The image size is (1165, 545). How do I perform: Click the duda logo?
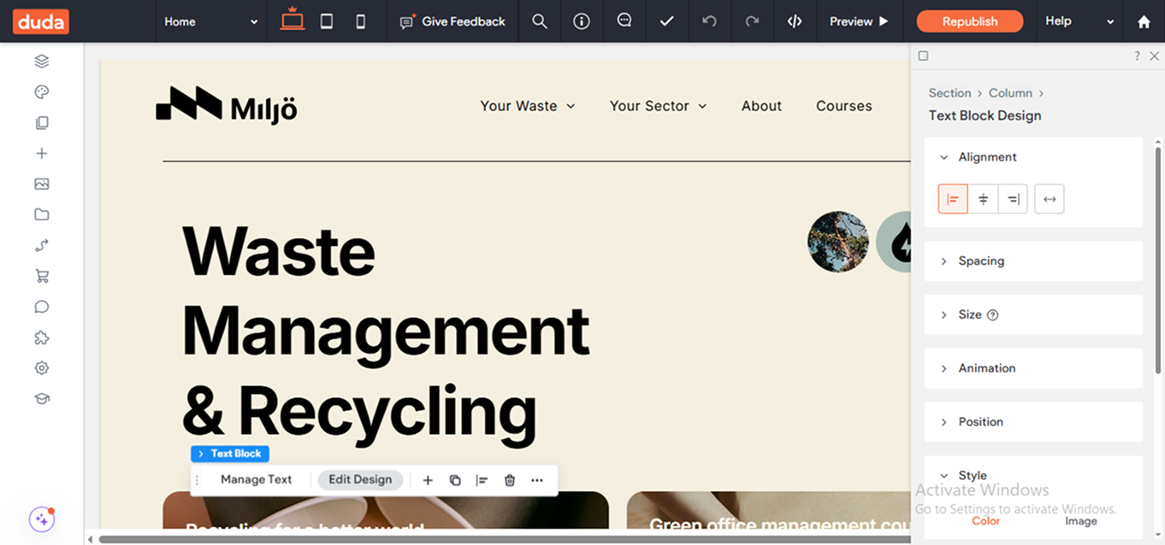tap(40, 21)
